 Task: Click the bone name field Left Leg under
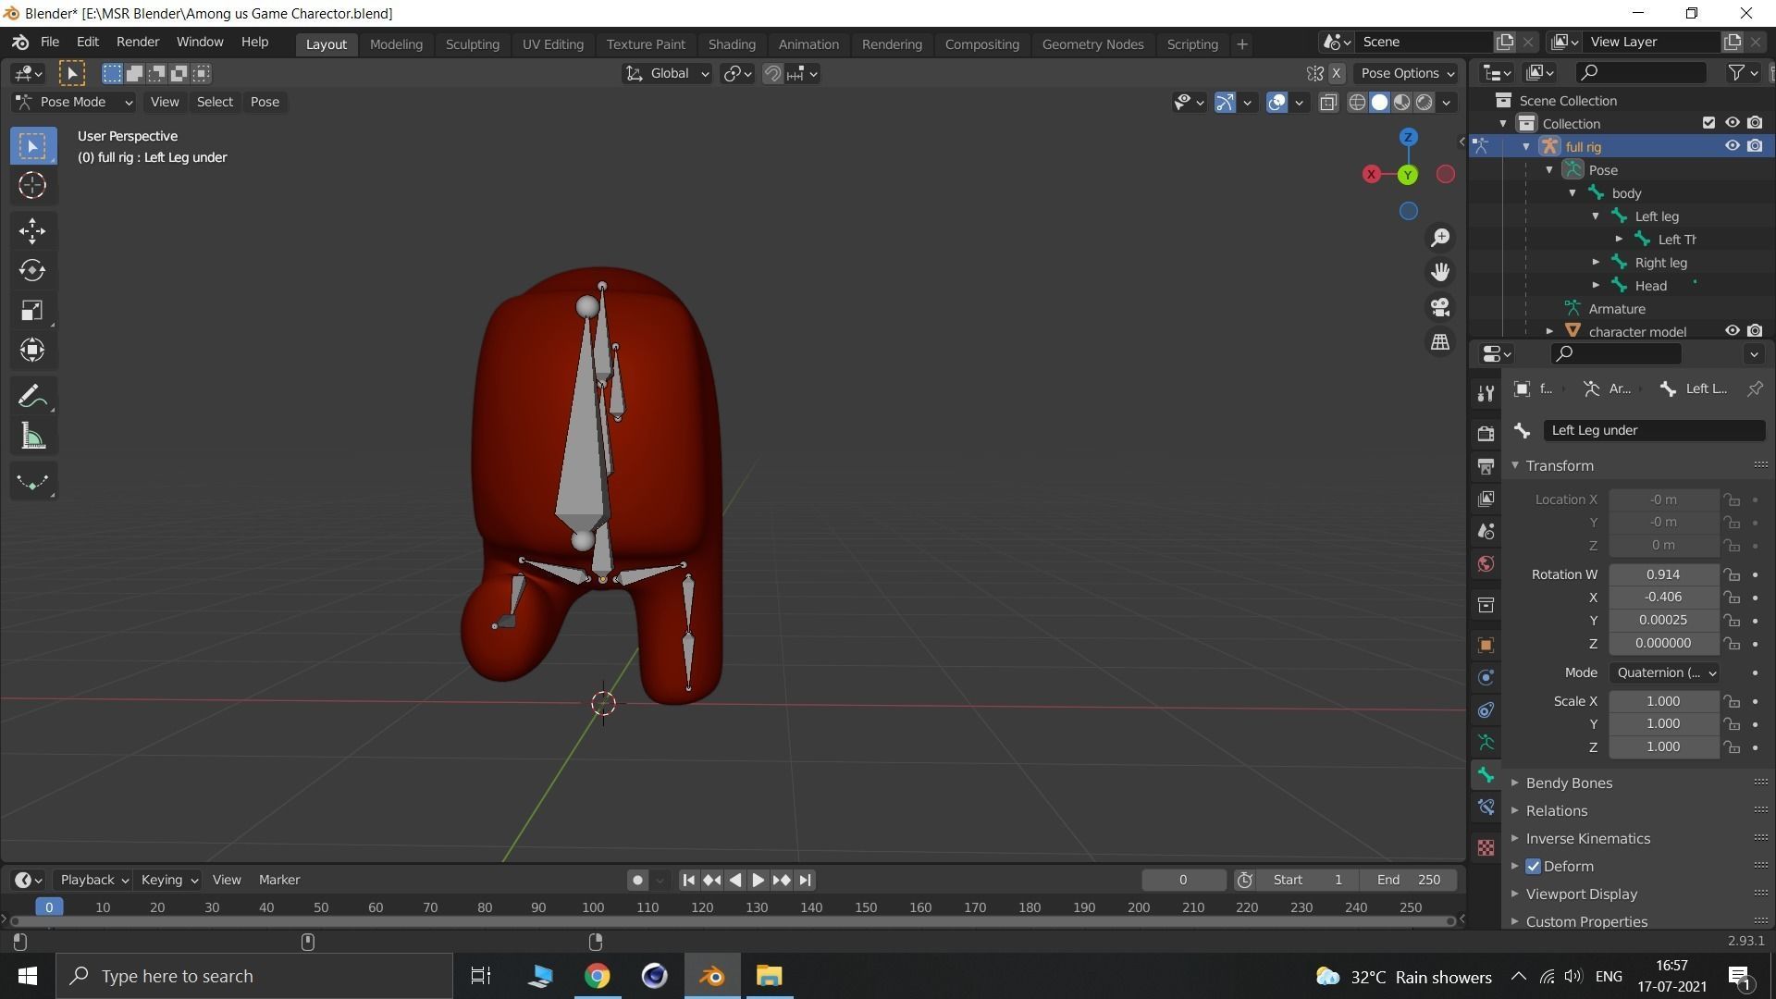tap(1653, 430)
